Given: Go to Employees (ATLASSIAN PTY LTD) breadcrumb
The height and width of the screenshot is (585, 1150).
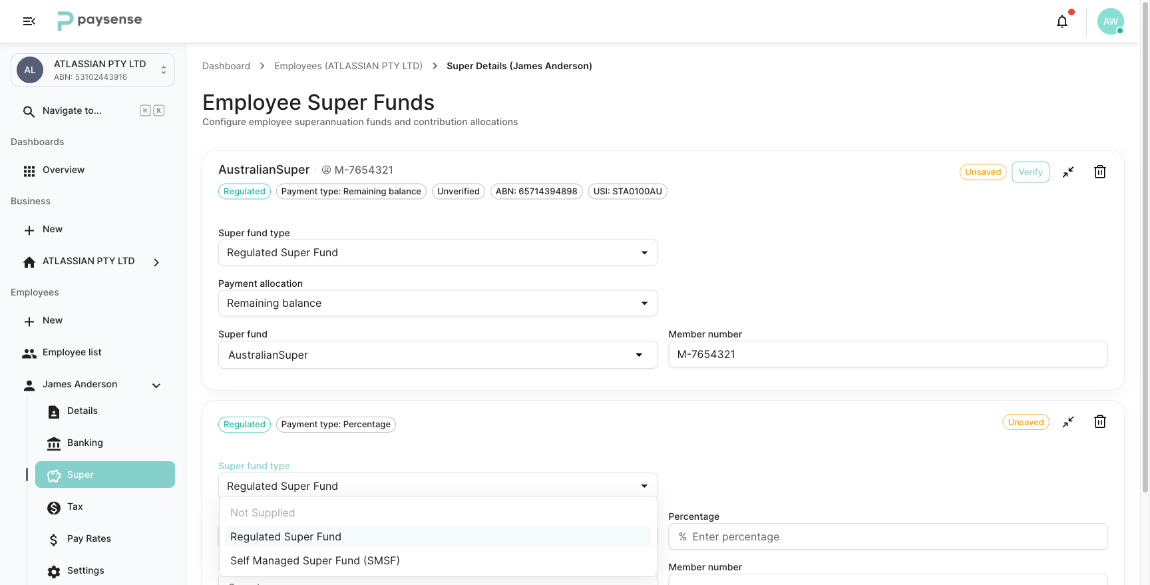Looking at the screenshot, I should [x=348, y=66].
